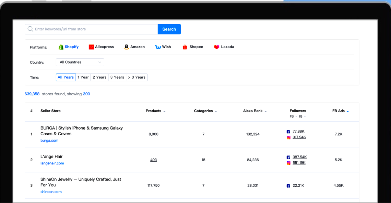
Task: Sort followers by FB arrow
Action: pyautogui.click(x=296, y=117)
